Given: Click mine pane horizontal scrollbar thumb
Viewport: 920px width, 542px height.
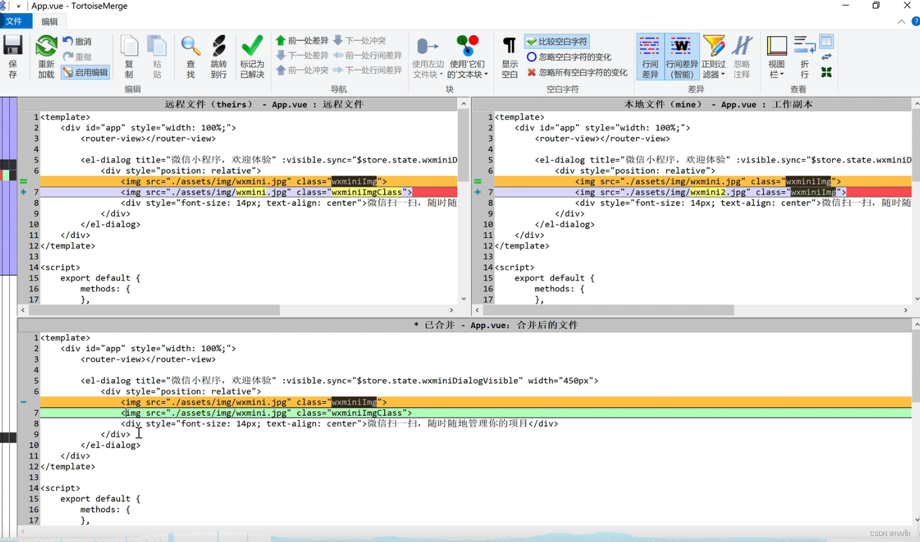Looking at the screenshot, I should (x=608, y=310).
